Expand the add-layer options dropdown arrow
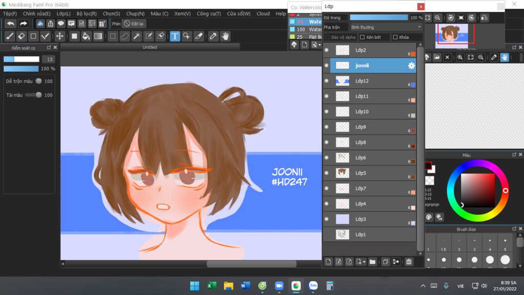The width and height of the screenshot is (524, 295). point(364,262)
